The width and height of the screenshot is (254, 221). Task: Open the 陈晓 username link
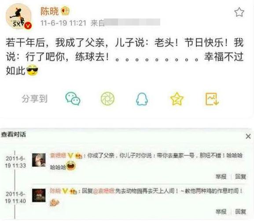[50, 11]
